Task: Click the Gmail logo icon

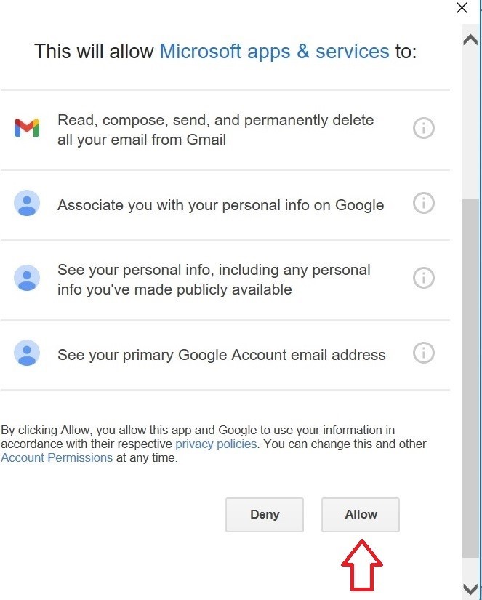Action: coord(27,128)
